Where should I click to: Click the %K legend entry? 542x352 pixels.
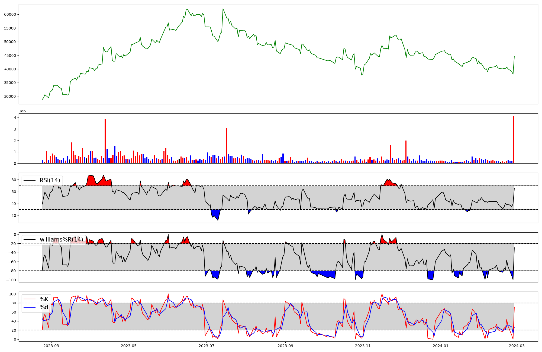click(44, 299)
